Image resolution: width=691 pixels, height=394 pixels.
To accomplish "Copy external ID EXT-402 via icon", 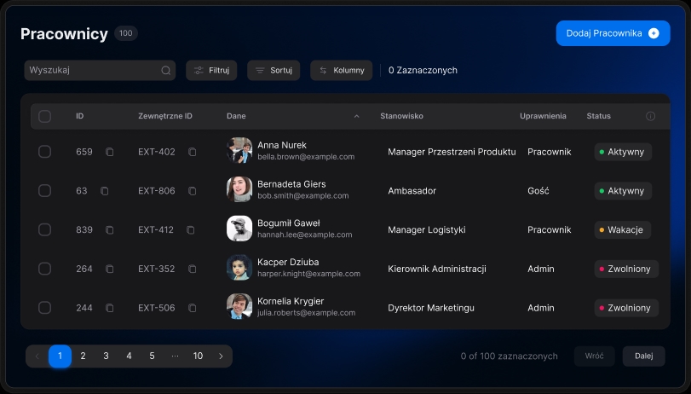I will click(x=193, y=152).
